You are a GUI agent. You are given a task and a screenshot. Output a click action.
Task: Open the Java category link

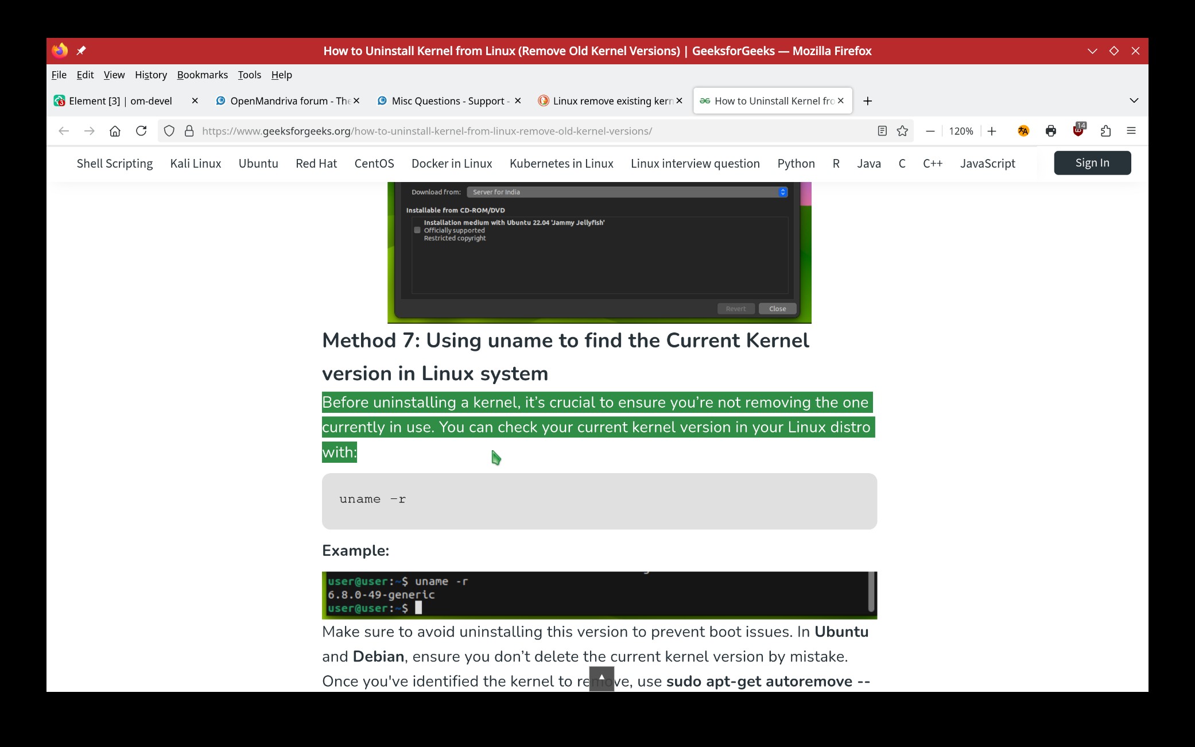(869, 164)
